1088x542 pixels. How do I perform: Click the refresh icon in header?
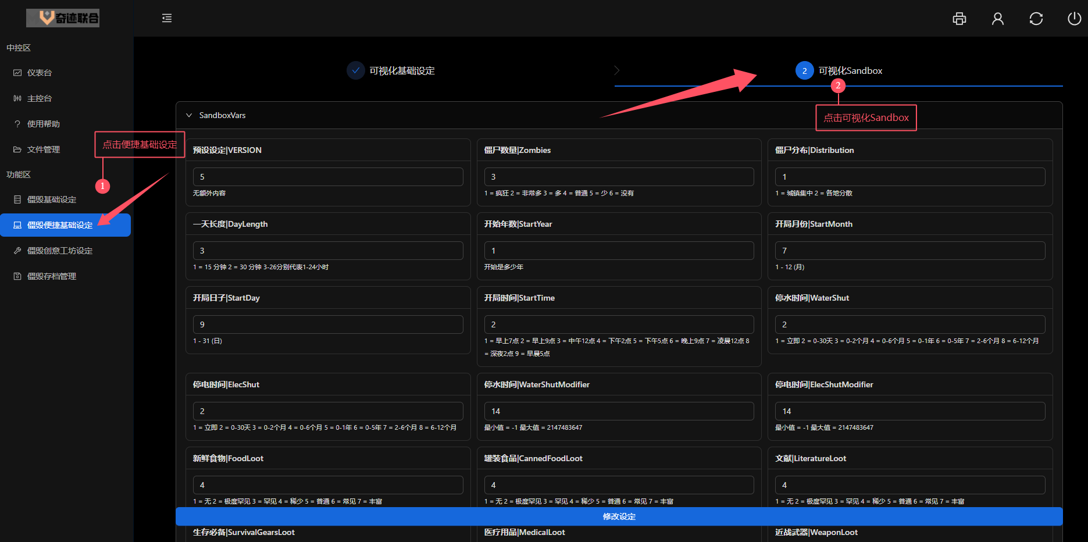click(1036, 19)
